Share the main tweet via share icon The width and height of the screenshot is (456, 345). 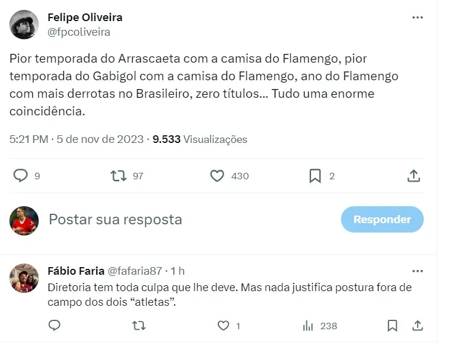click(x=413, y=176)
